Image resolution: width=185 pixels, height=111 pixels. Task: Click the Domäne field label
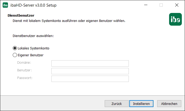pos(24,63)
